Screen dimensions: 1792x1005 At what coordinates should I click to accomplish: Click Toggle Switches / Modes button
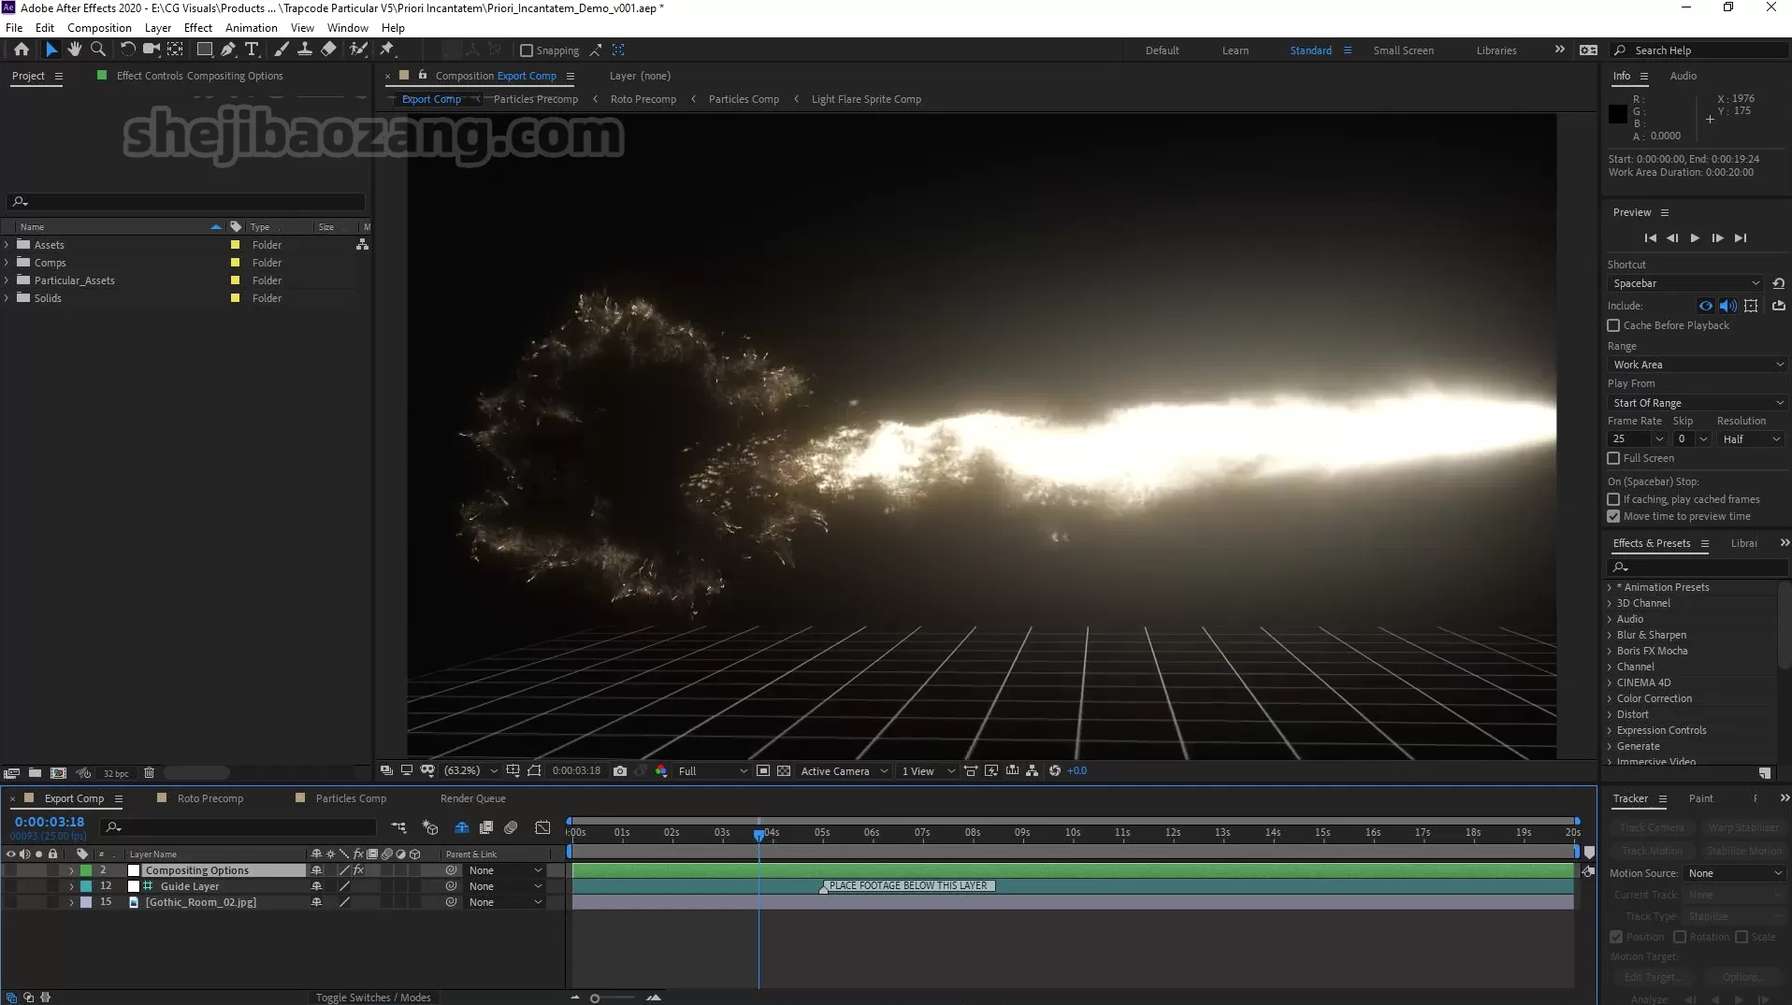pos(373,998)
